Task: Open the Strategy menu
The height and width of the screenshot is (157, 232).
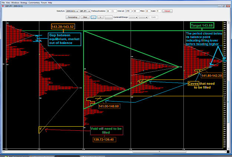Action: point(24,3)
